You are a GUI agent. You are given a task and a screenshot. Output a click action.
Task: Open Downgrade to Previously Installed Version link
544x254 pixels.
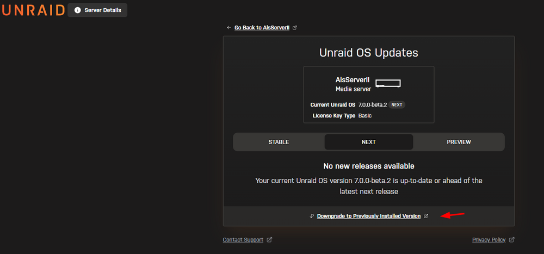pos(369,216)
